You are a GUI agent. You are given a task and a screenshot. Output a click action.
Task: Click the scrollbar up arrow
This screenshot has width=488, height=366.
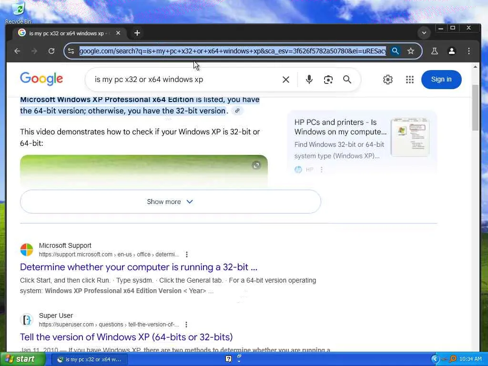pos(475,67)
